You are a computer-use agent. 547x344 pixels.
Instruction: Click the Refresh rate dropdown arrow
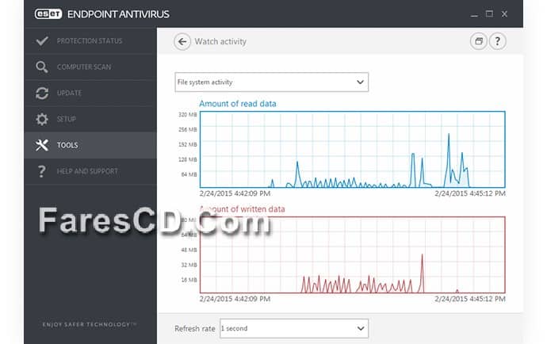361,328
